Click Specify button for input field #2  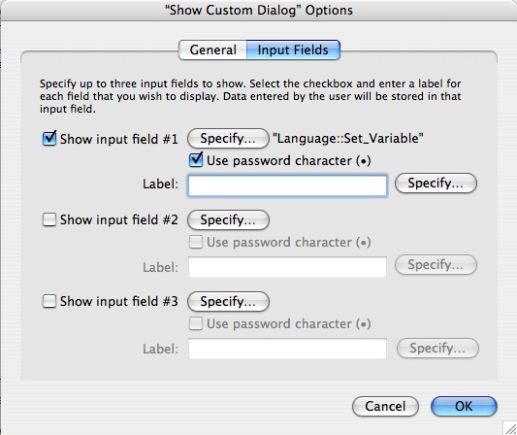[x=228, y=219]
